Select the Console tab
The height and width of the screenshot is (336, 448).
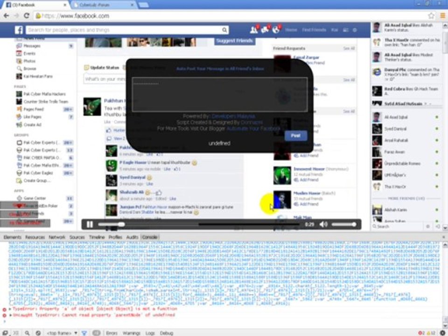(x=150, y=237)
